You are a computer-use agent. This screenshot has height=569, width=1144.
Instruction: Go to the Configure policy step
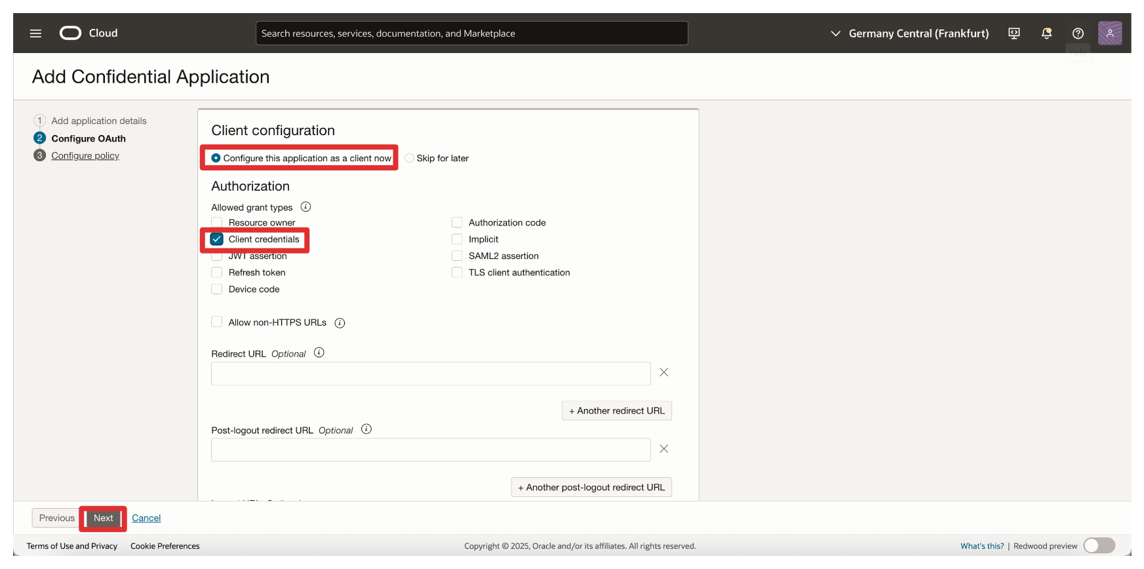click(85, 156)
